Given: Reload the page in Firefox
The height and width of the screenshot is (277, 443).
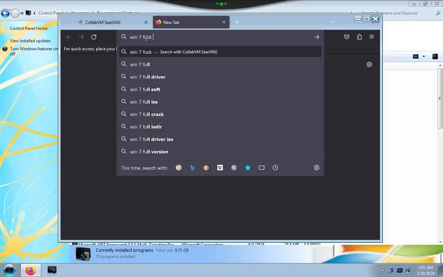Looking at the screenshot, I should [x=94, y=37].
